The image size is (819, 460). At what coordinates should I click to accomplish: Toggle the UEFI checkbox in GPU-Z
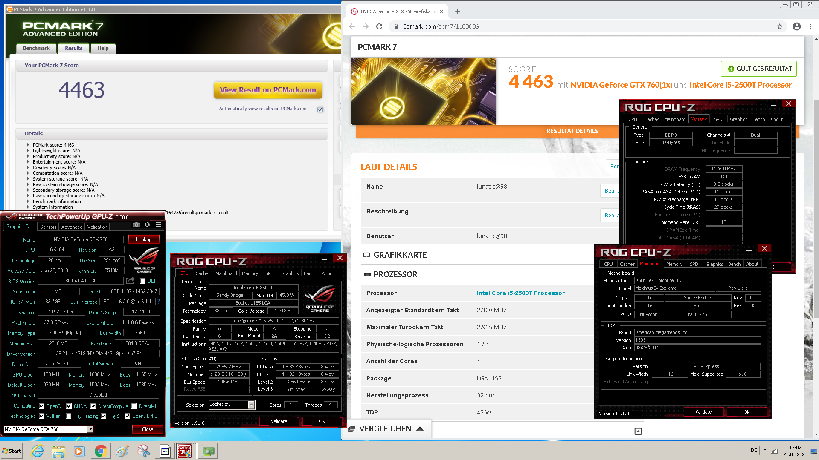143,281
